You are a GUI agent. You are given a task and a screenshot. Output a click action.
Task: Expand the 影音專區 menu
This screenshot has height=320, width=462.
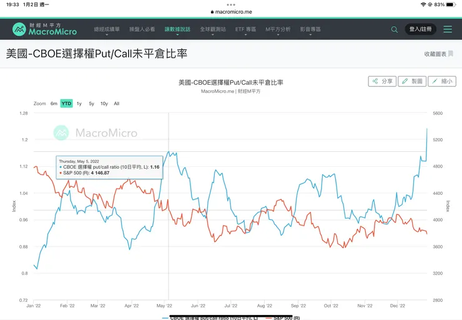310,30
